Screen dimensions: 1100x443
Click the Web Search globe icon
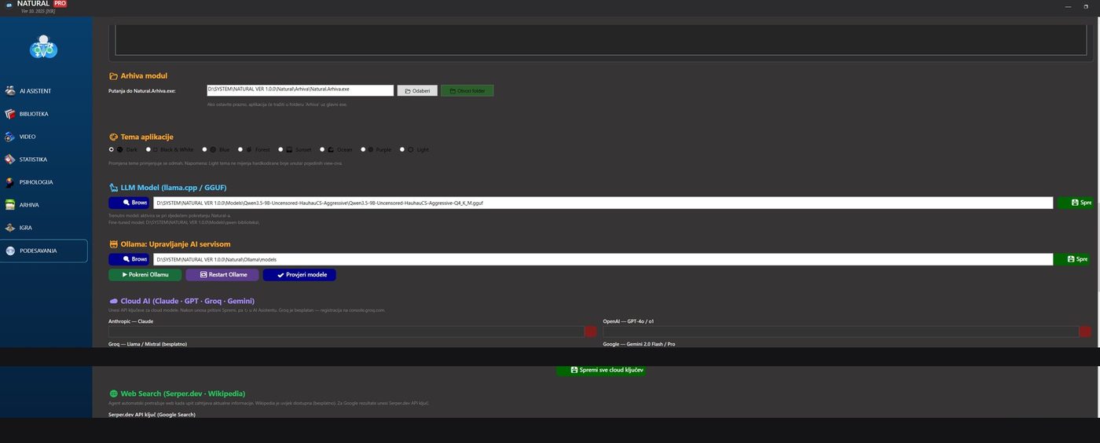pyautogui.click(x=113, y=394)
